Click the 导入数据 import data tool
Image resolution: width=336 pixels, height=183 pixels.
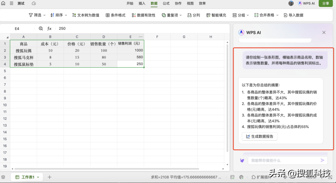(x=293, y=15)
